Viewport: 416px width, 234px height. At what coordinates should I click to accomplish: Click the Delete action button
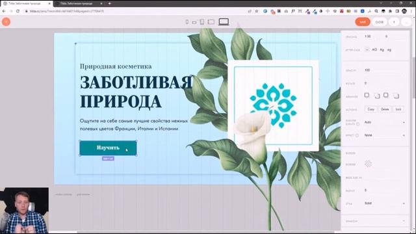(385, 109)
